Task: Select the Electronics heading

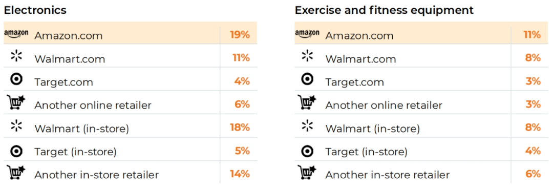Action: coord(35,10)
